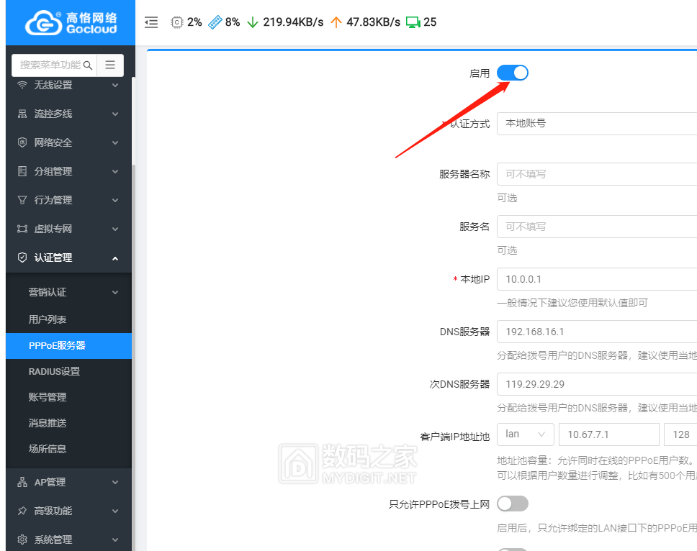Disable the 启用 switch

coord(512,73)
